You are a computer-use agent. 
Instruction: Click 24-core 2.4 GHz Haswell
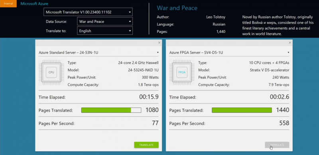[138, 63]
